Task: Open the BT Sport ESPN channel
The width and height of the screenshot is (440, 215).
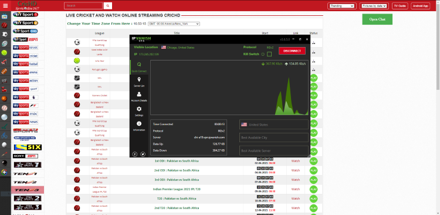Action: [26, 39]
